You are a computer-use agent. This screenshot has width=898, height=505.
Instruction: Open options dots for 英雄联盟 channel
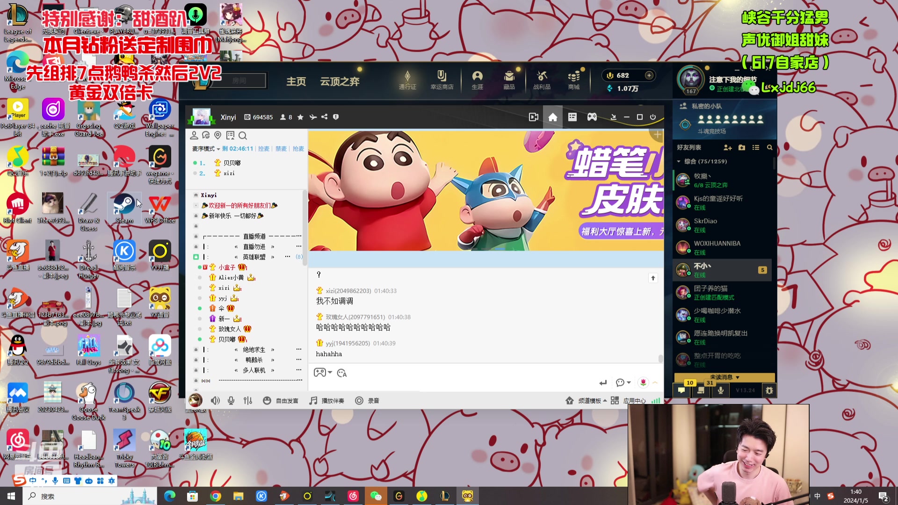288,257
